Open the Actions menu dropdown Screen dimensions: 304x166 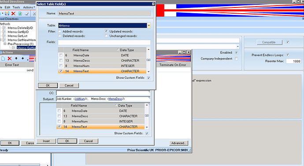point(29,7)
